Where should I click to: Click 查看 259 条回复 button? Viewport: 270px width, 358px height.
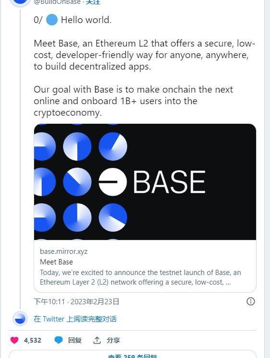133,355
